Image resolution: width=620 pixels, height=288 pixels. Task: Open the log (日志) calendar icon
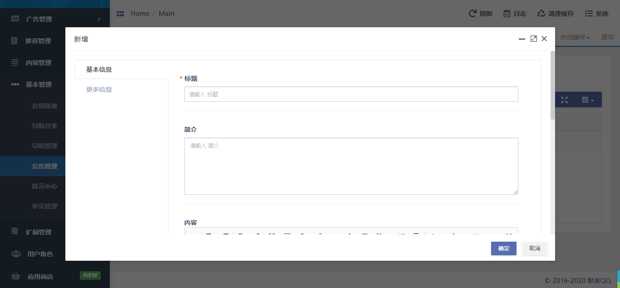[507, 14]
